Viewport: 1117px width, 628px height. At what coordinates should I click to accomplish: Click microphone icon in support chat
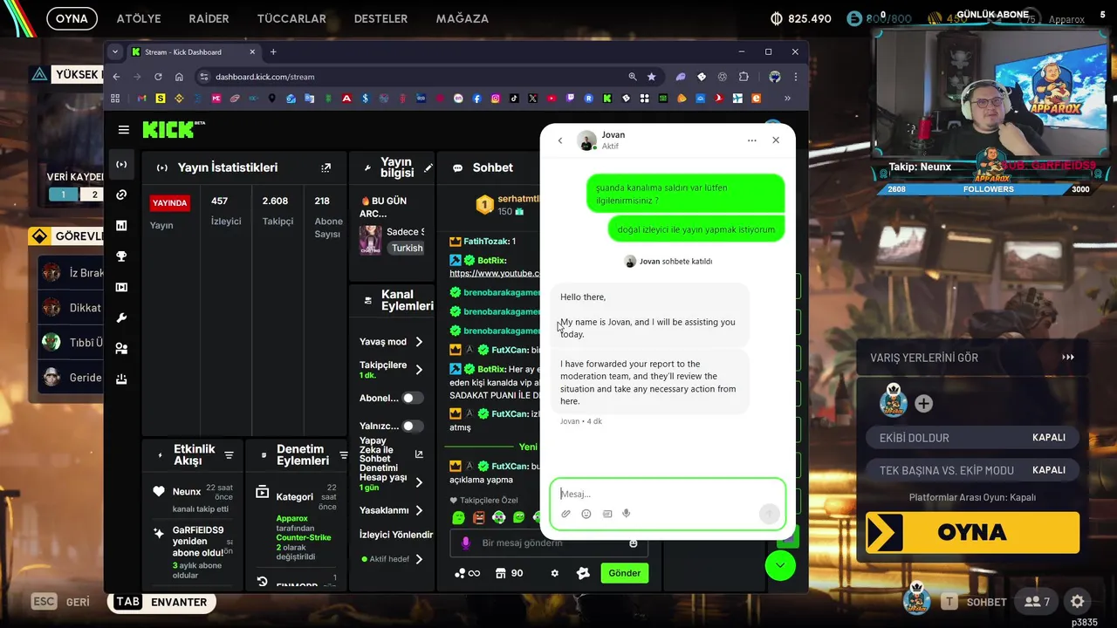point(627,514)
